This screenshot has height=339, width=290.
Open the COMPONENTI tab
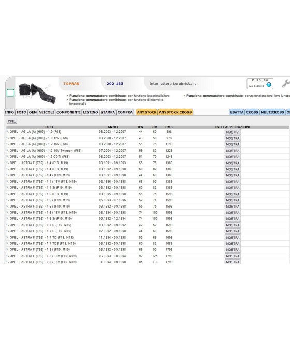[68, 112]
